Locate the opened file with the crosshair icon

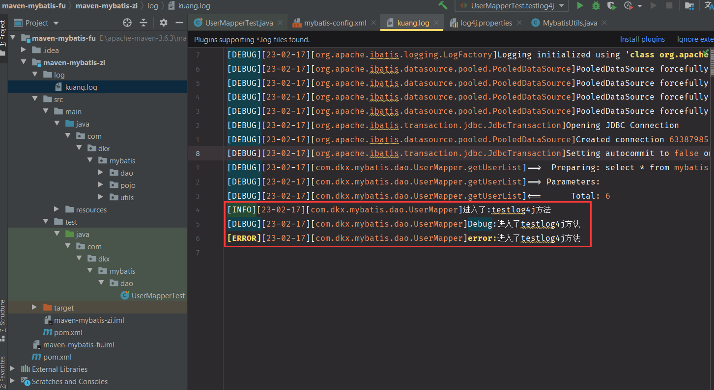click(127, 23)
